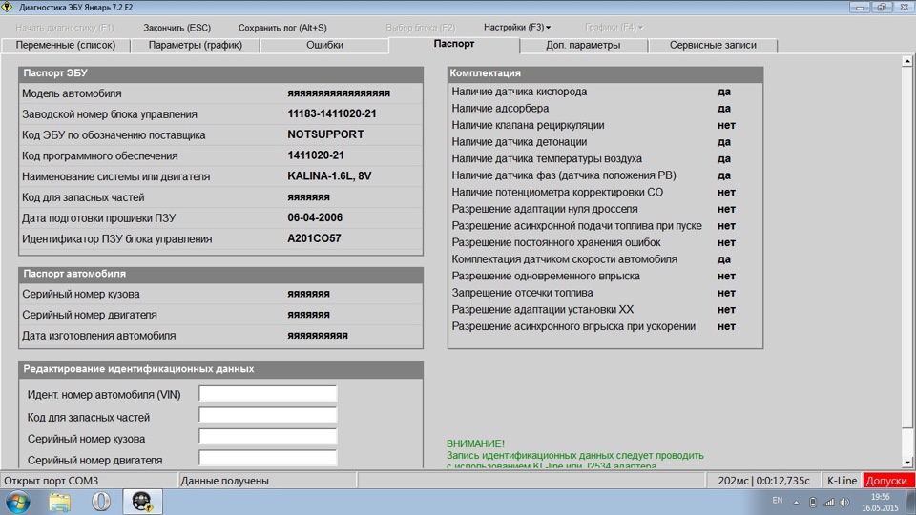Click the Паспорт ЭБУ section header

click(220, 73)
